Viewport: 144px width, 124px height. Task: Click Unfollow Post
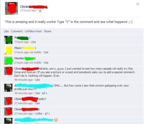(33, 31)
